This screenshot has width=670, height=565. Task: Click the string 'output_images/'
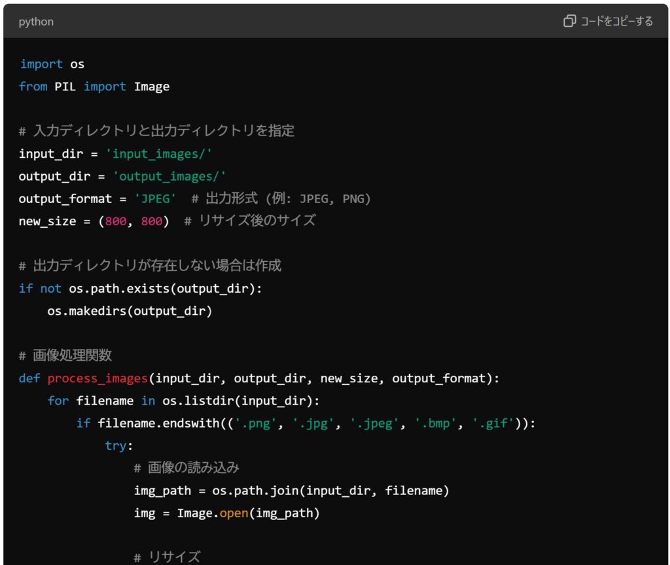[169, 176]
